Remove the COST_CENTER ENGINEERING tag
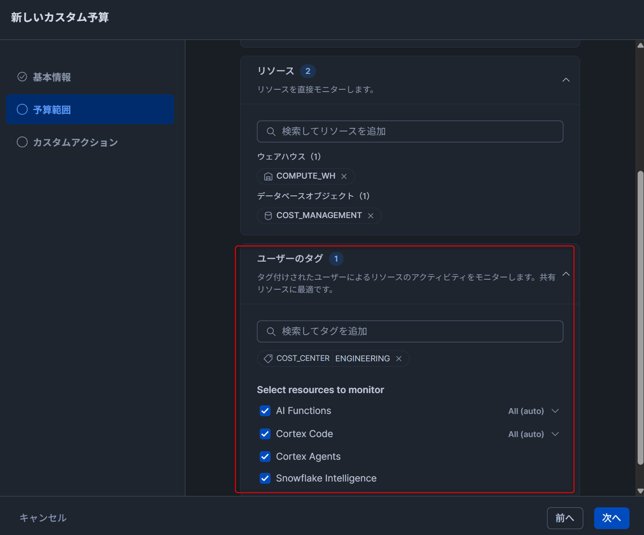Screen dimensions: 644x535 coord(399,359)
